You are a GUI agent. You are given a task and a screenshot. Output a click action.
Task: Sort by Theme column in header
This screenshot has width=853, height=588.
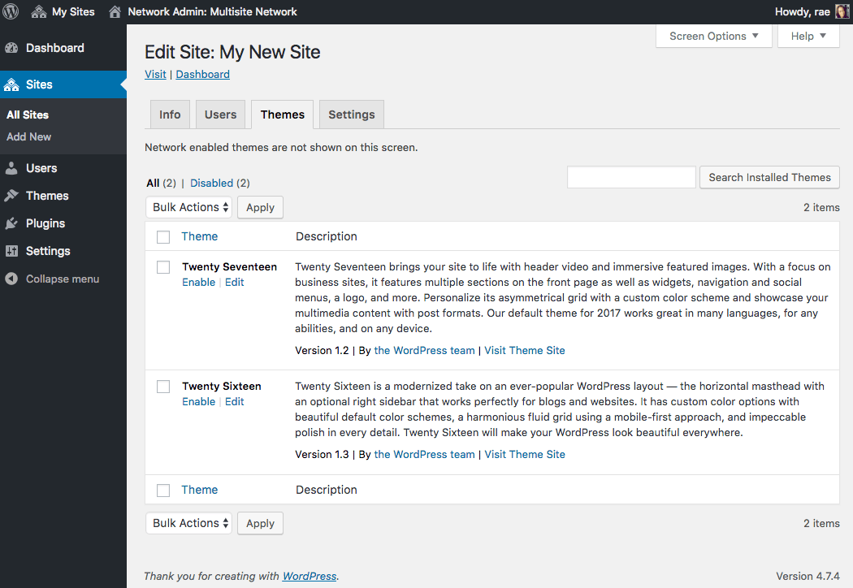[200, 236]
